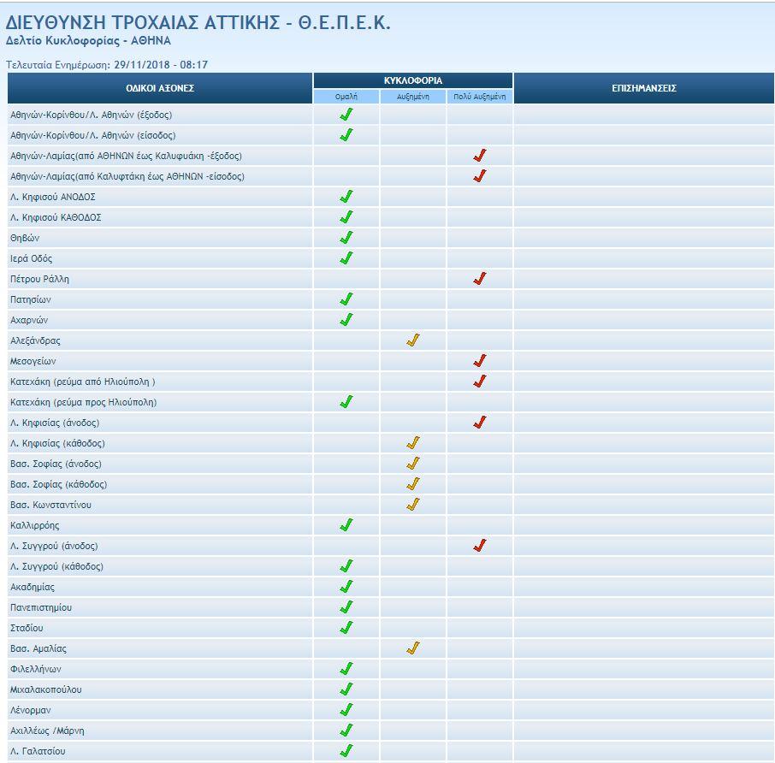Click the green checkmark for Ιερά Οδός
Screen dimensions: 775x763
(346, 258)
